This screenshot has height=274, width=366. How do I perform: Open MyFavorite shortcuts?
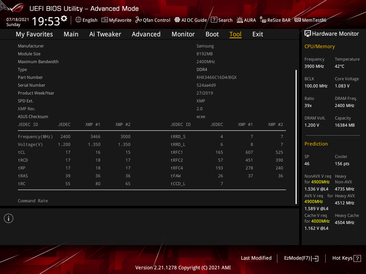[x=116, y=20]
